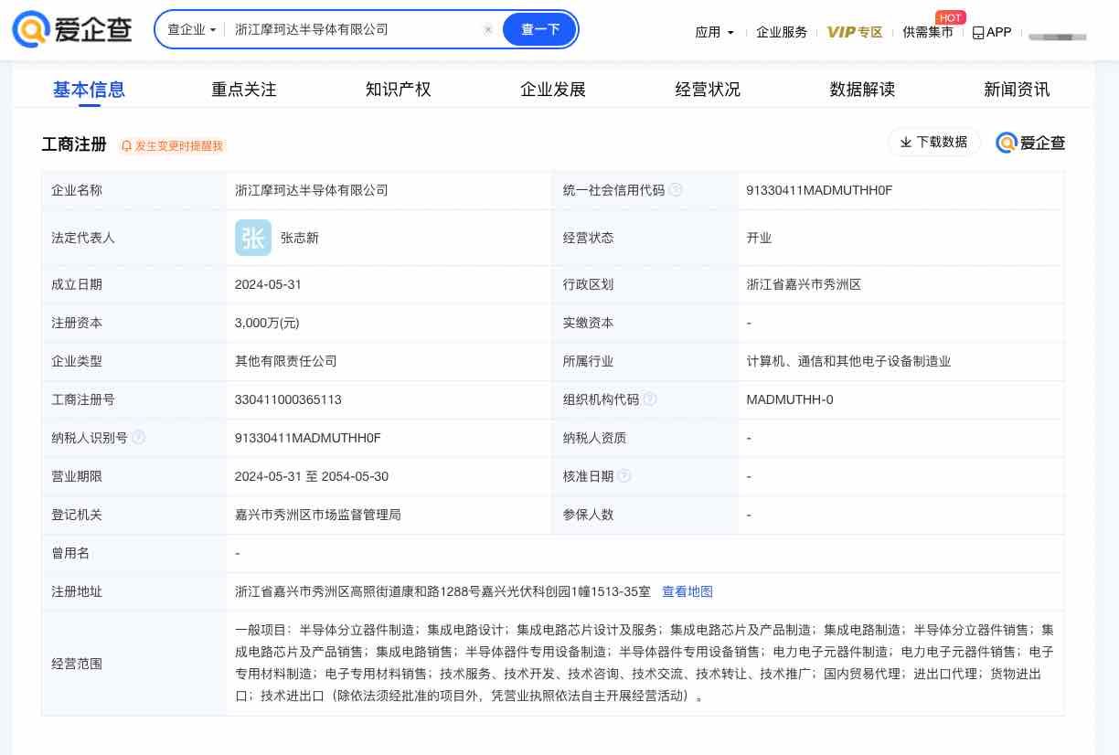Click the 经营状态 value 开业
1119x755 pixels.
[x=759, y=238]
